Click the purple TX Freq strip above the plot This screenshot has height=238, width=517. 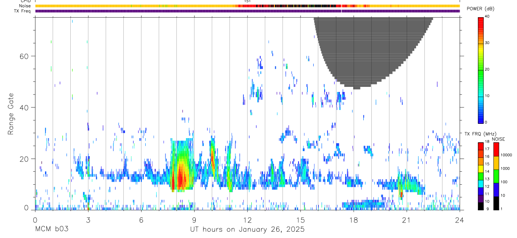click(247, 11)
